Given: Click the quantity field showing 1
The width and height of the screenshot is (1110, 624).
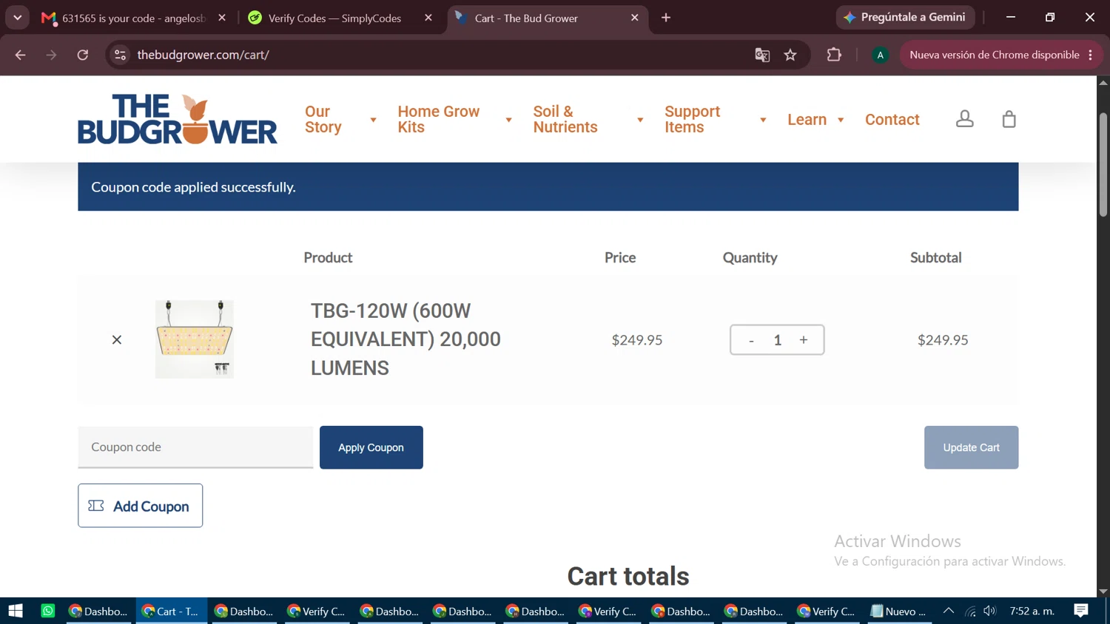Looking at the screenshot, I should point(778,340).
